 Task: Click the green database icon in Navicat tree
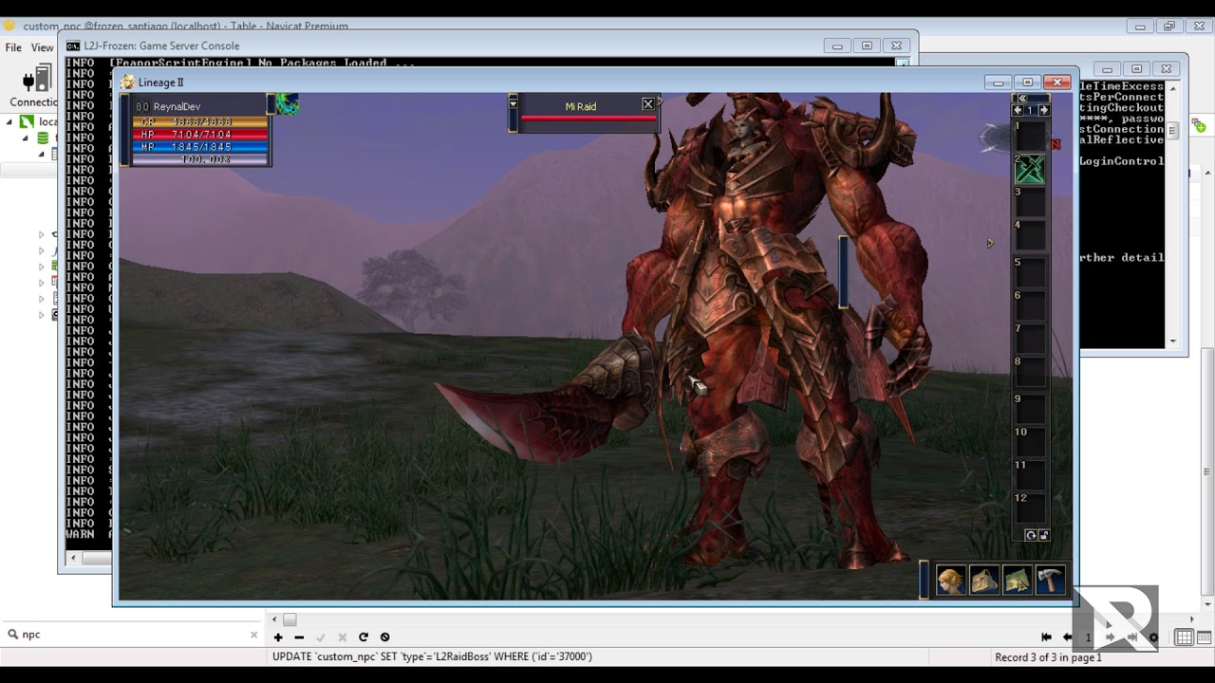(x=43, y=138)
